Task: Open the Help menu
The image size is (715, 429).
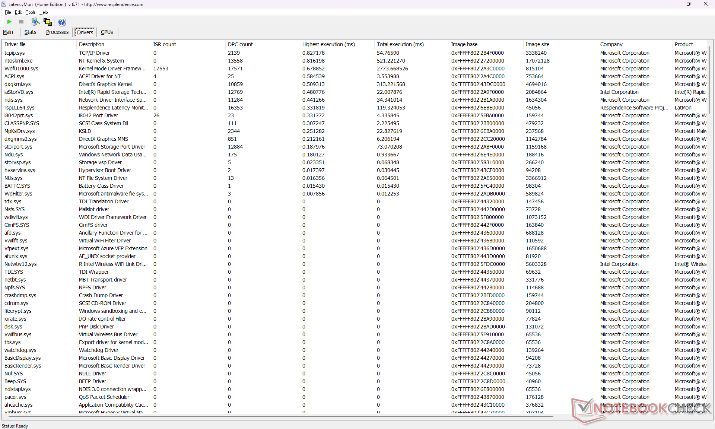Action: pyautogui.click(x=44, y=12)
